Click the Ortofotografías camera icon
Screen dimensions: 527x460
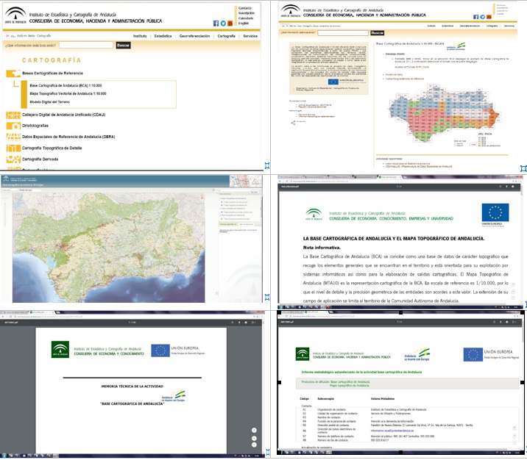click(x=13, y=126)
